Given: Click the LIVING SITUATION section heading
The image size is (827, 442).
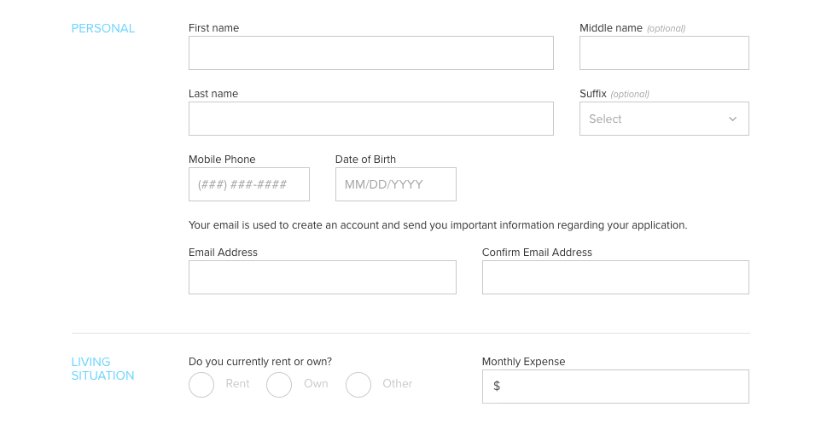Looking at the screenshot, I should [103, 369].
